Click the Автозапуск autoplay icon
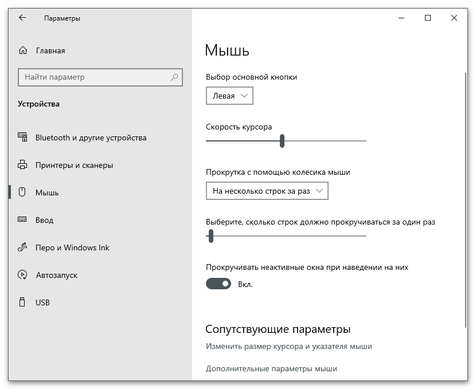Viewport: 476px width, 389px height. 22,275
